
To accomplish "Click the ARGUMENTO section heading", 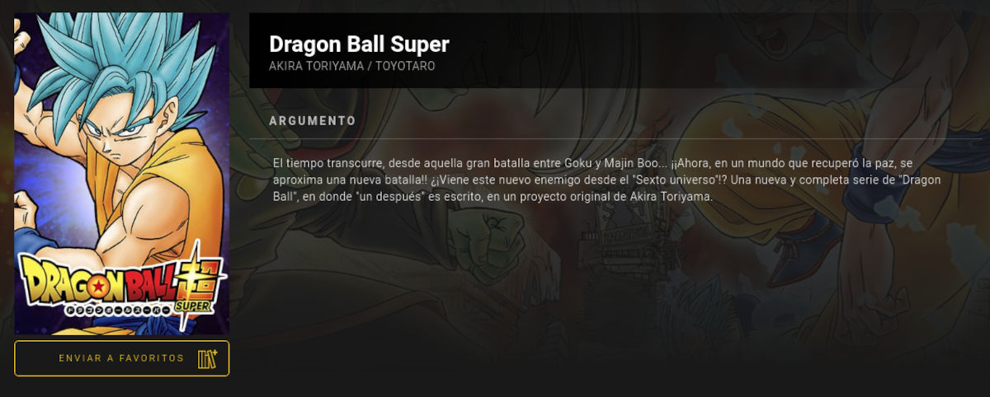I will point(313,121).
